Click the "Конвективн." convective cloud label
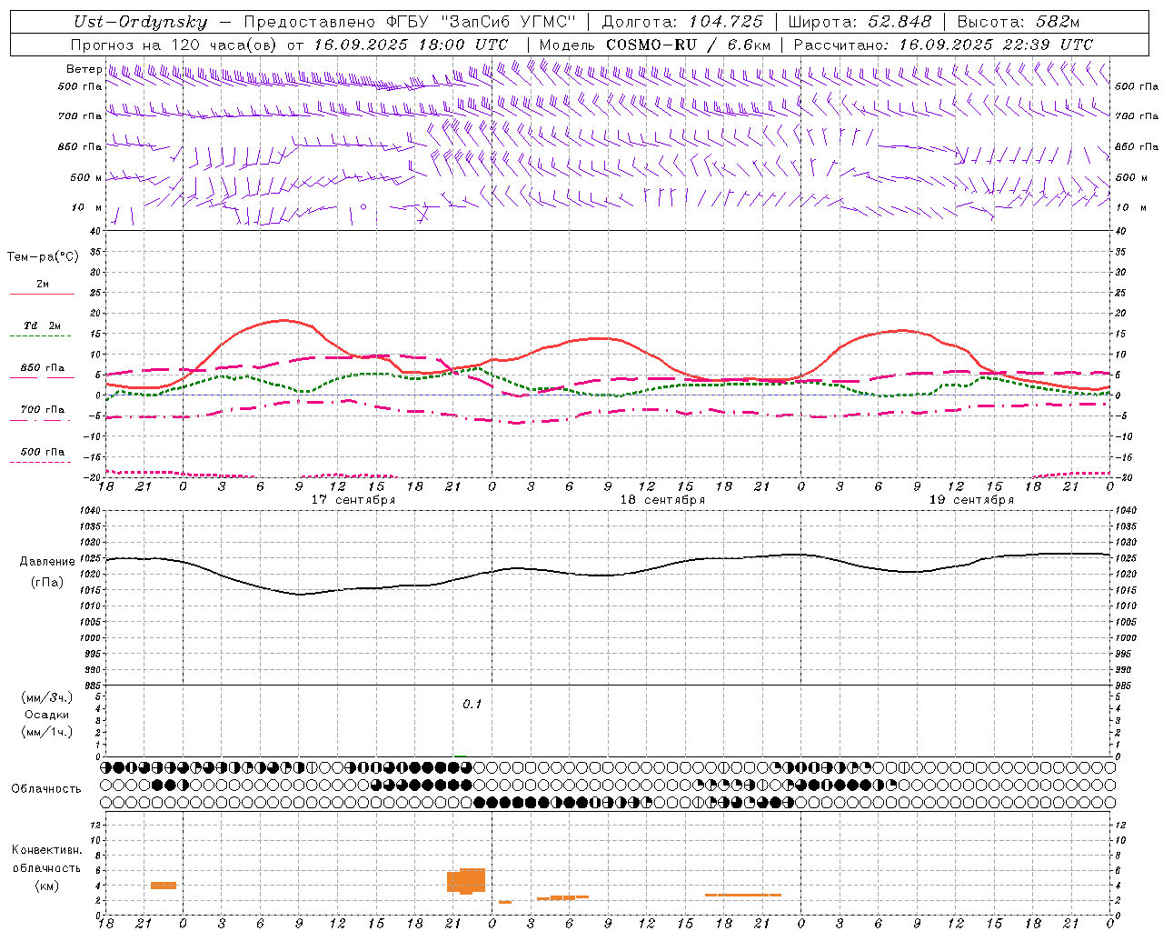Image resolution: width=1163 pixels, height=931 pixels. 47,850
